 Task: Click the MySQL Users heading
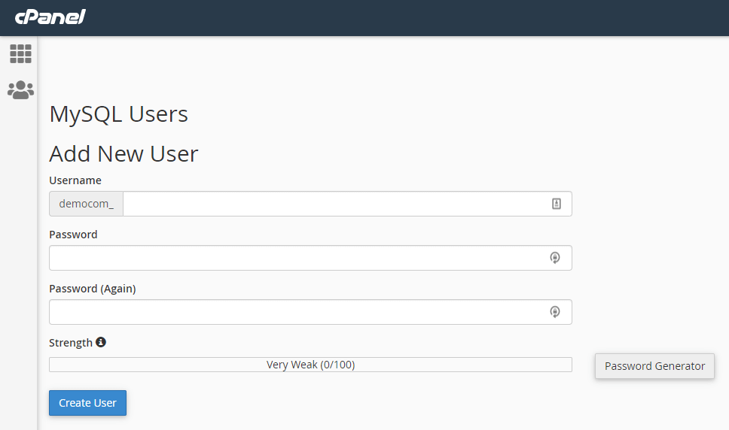coord(118,114)
